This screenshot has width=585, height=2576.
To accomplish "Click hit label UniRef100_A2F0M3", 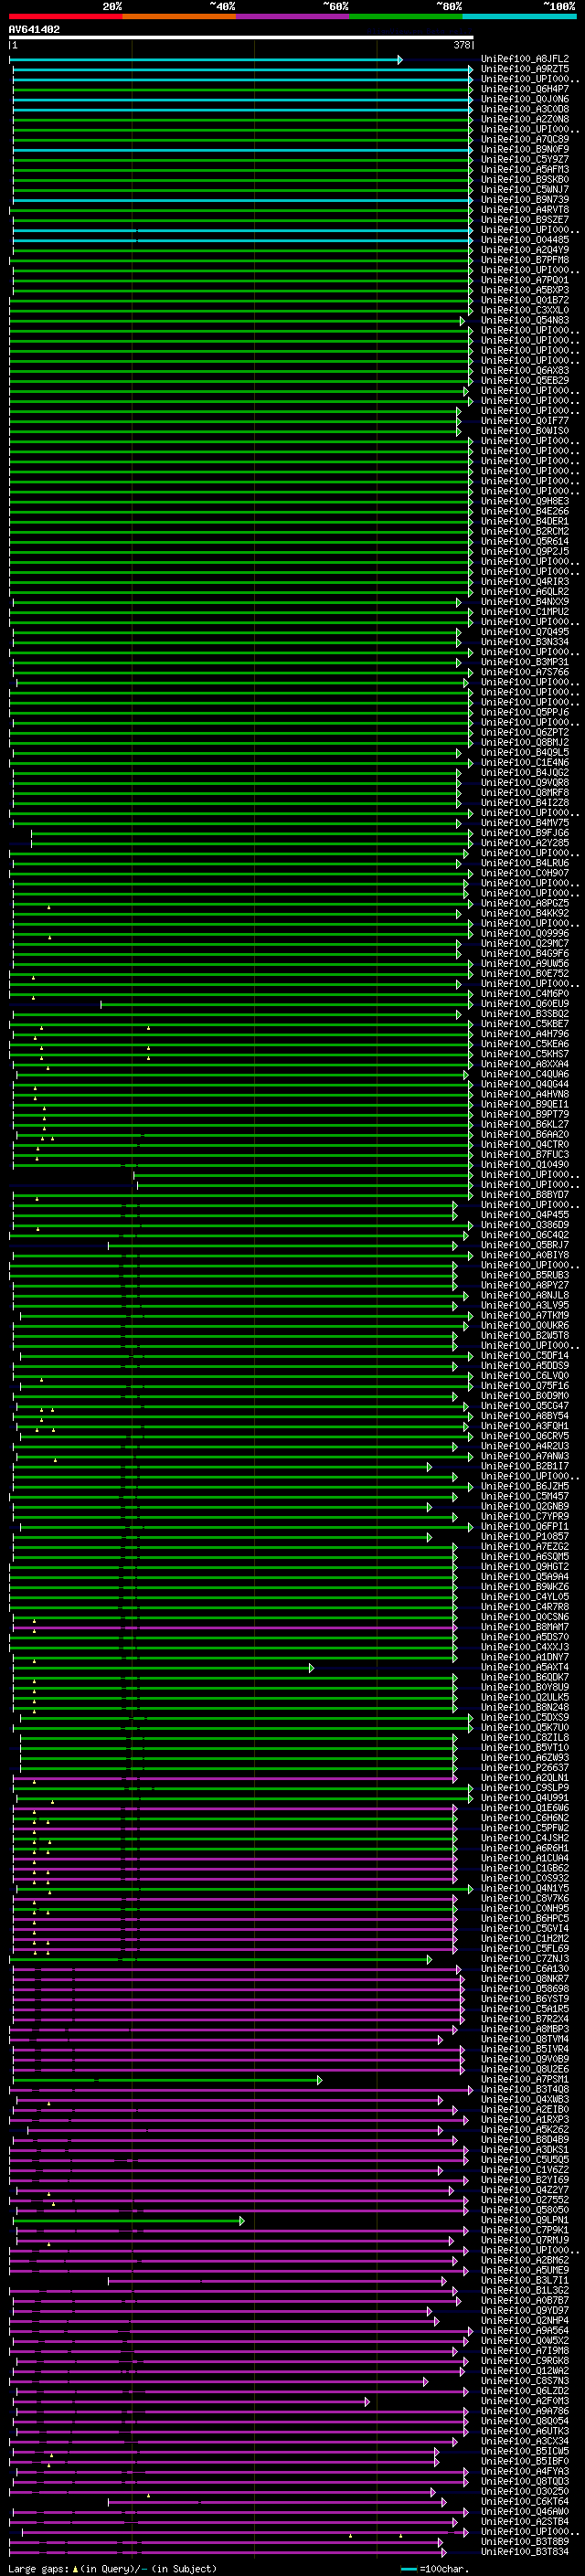I will coord(525,2401).
